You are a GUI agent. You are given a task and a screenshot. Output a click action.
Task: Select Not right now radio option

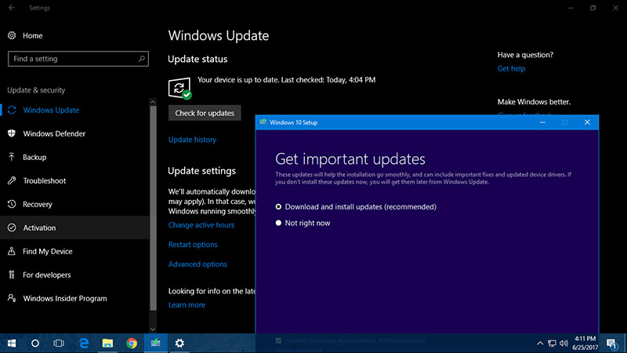pos(278,223)
